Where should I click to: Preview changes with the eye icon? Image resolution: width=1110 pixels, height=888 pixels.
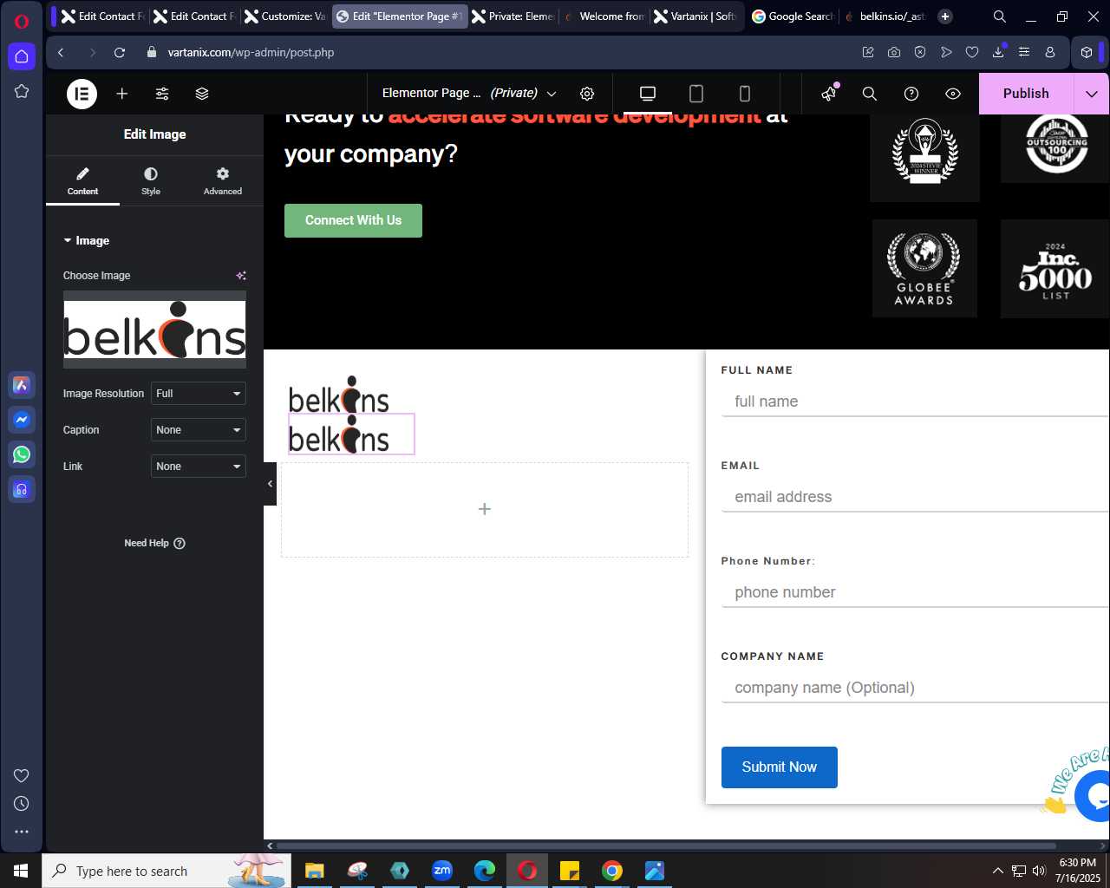[x=953, y=94]
